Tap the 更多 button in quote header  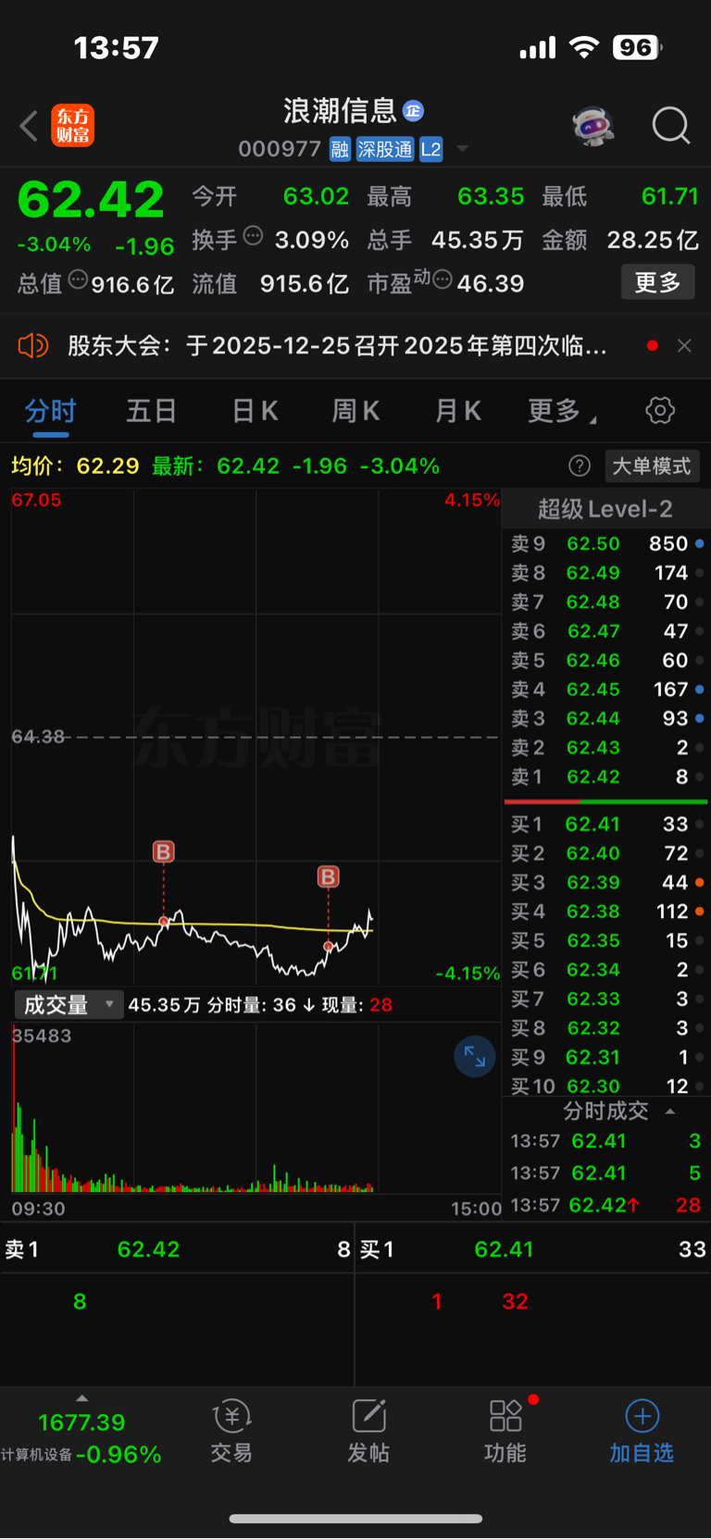[x=657, y=282]
